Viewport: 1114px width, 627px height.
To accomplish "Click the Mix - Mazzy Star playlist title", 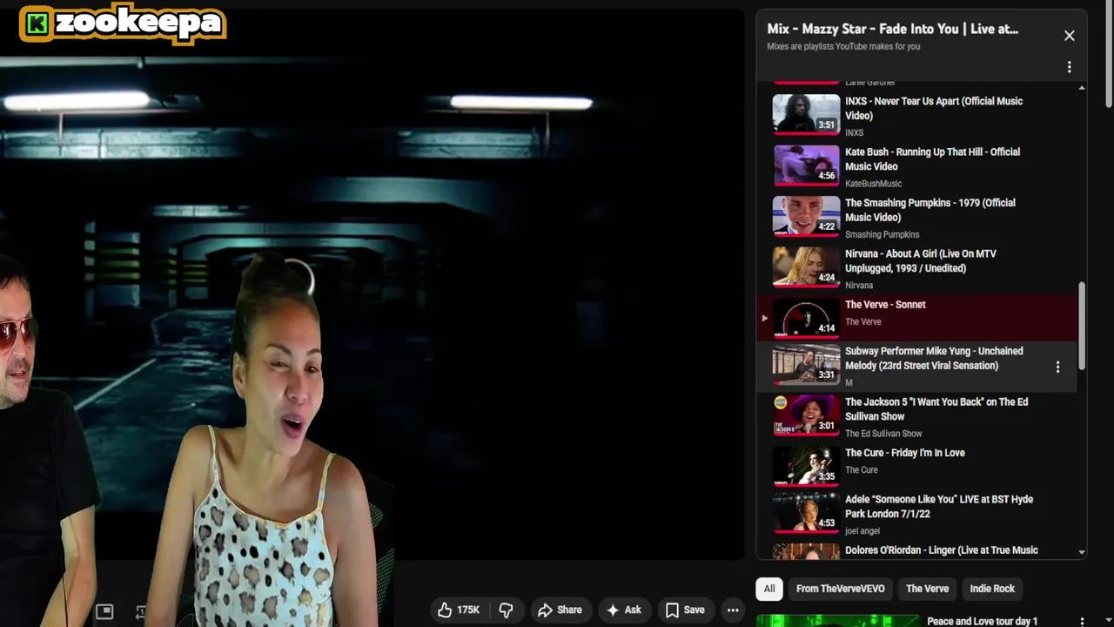I will click(892, 29).
